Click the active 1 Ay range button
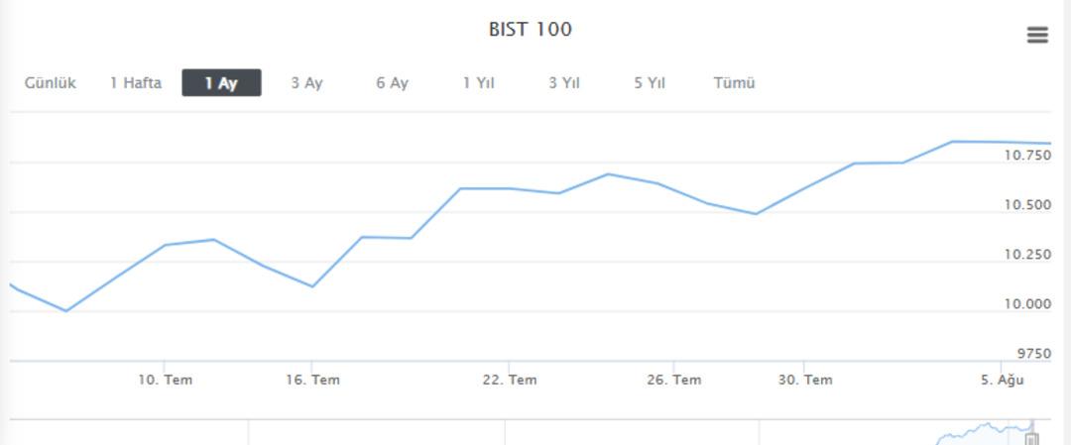This screenshot has width=1071, height=445. click(x=221, y=83)
